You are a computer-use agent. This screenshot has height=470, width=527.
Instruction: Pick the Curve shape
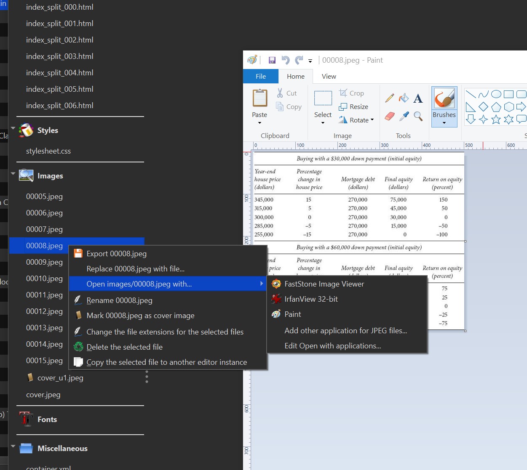tap(484, 94)
